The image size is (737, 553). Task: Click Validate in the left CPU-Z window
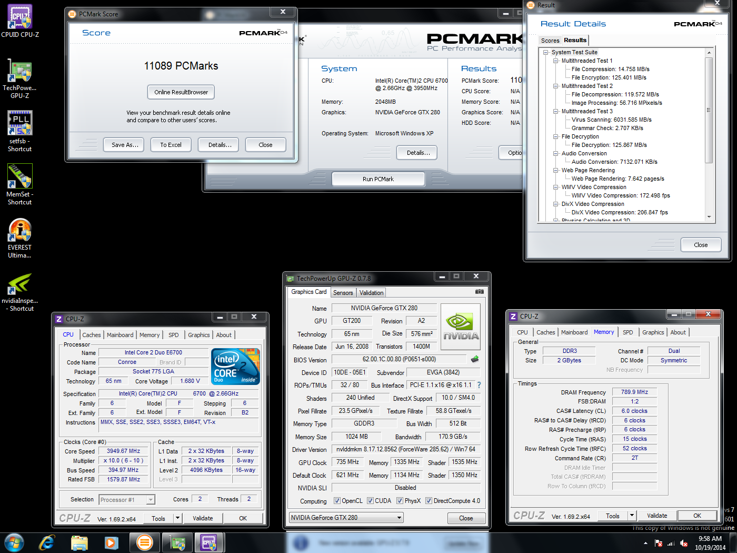point(203,518)
